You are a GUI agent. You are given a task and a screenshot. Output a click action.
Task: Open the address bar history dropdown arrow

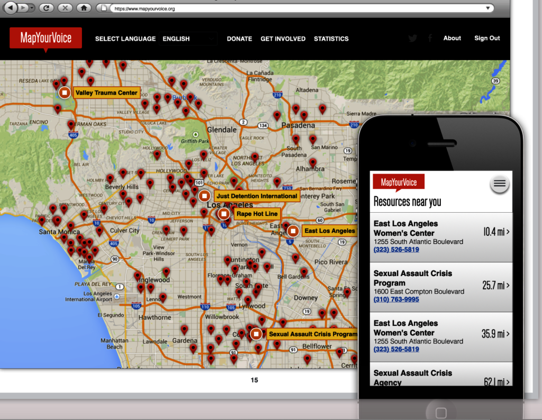tap(487, 8)
